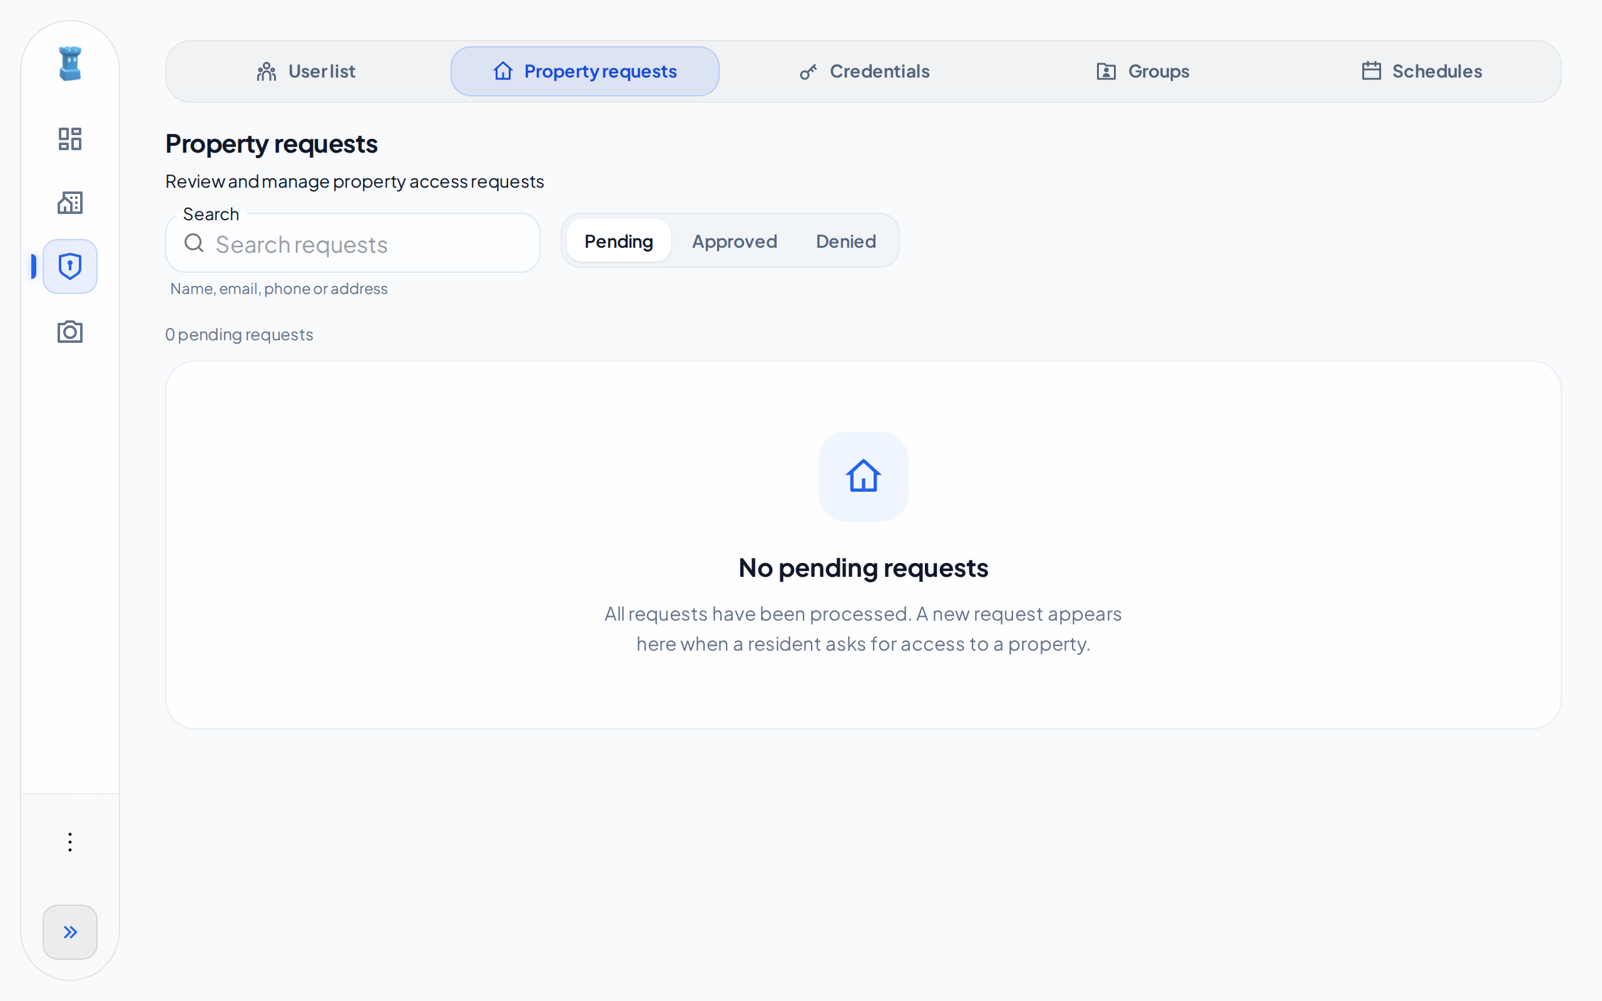Click the magnifier icon in search box
The height and width of the screenshot is (1001, 1602).
click(x=194, y=243)
